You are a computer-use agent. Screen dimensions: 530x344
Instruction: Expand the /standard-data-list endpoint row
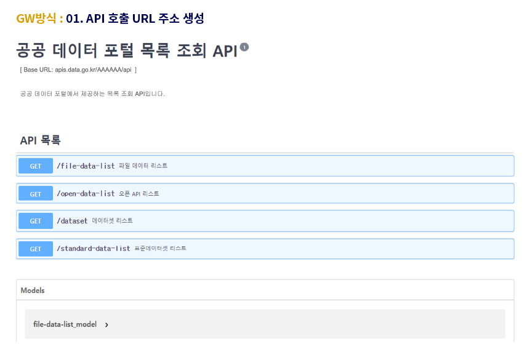coord(265,249)
